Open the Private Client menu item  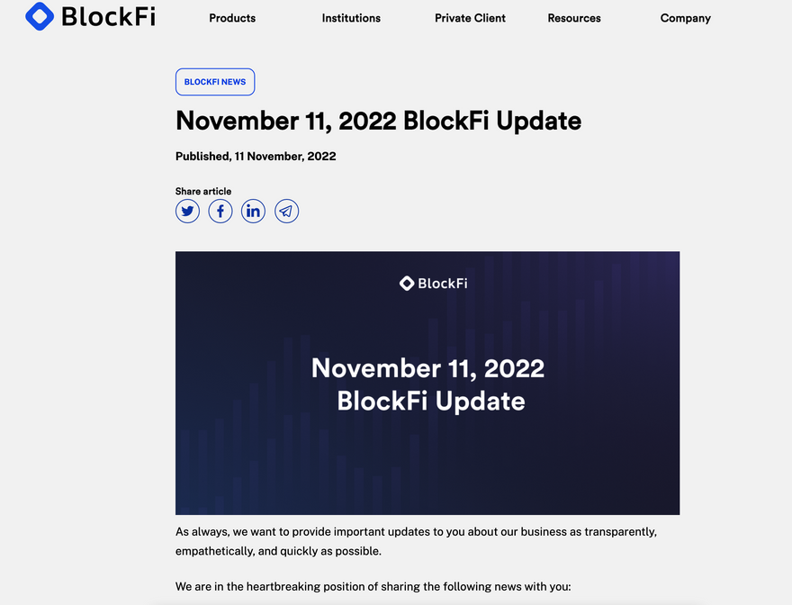470,18
